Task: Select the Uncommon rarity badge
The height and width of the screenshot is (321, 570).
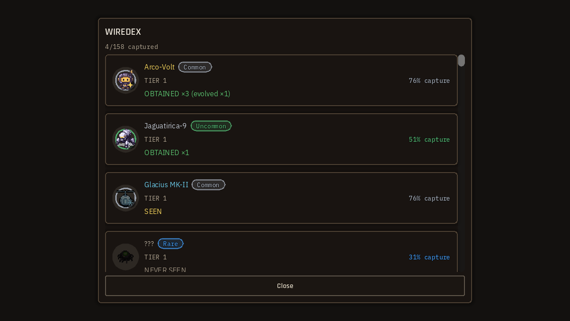Action: pos(211,126)
